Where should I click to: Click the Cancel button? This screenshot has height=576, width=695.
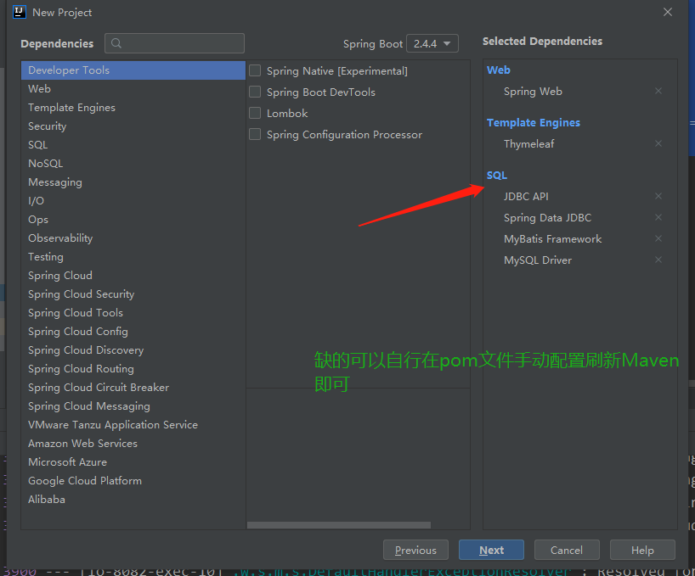coord(567,550)
